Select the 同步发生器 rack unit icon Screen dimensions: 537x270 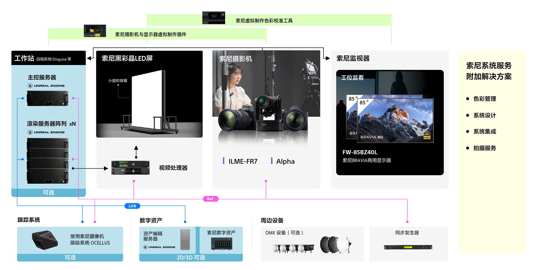click(408, 247)
